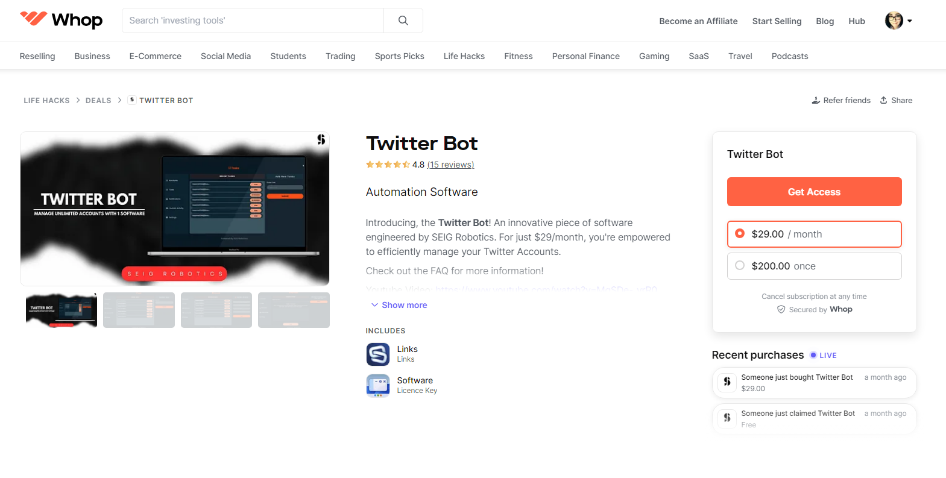This screenshot has height=478, width=946.
Task: Click the star rating icons
Action: (388, 165)
